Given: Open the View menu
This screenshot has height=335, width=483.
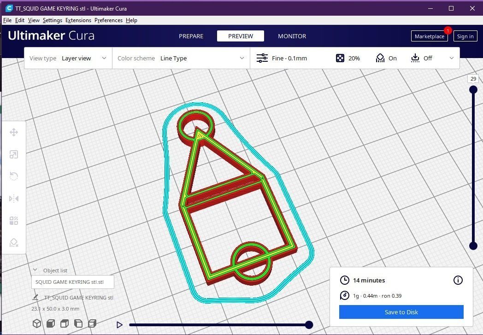Looking at the screenshot, I should [34, 20].
